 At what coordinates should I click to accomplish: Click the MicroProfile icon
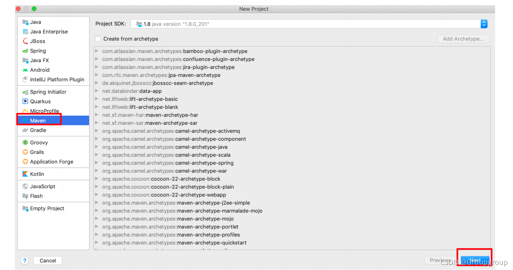click(25, 111)
